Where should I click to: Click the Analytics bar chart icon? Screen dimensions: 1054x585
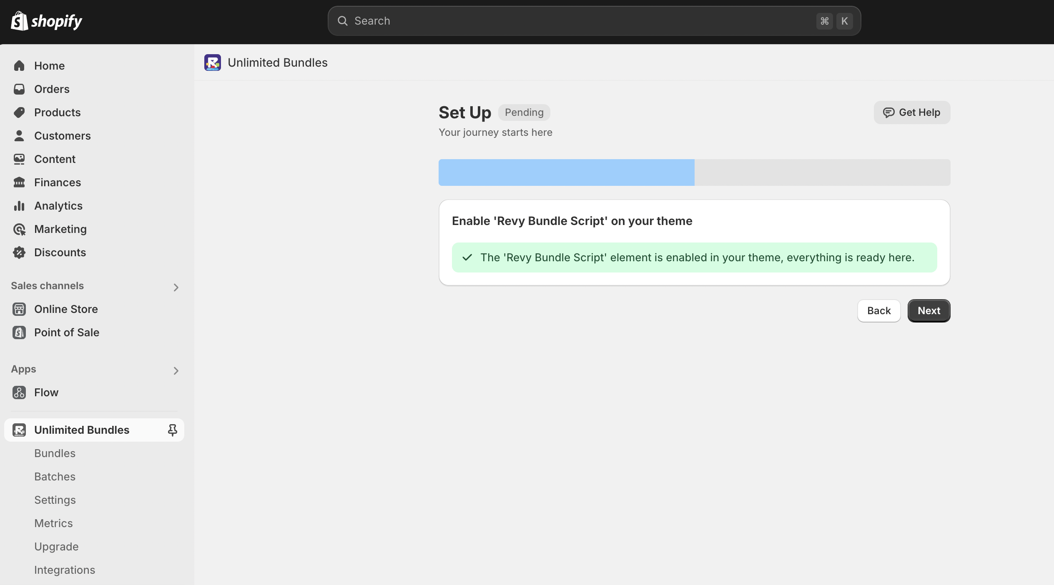(19, 205)
